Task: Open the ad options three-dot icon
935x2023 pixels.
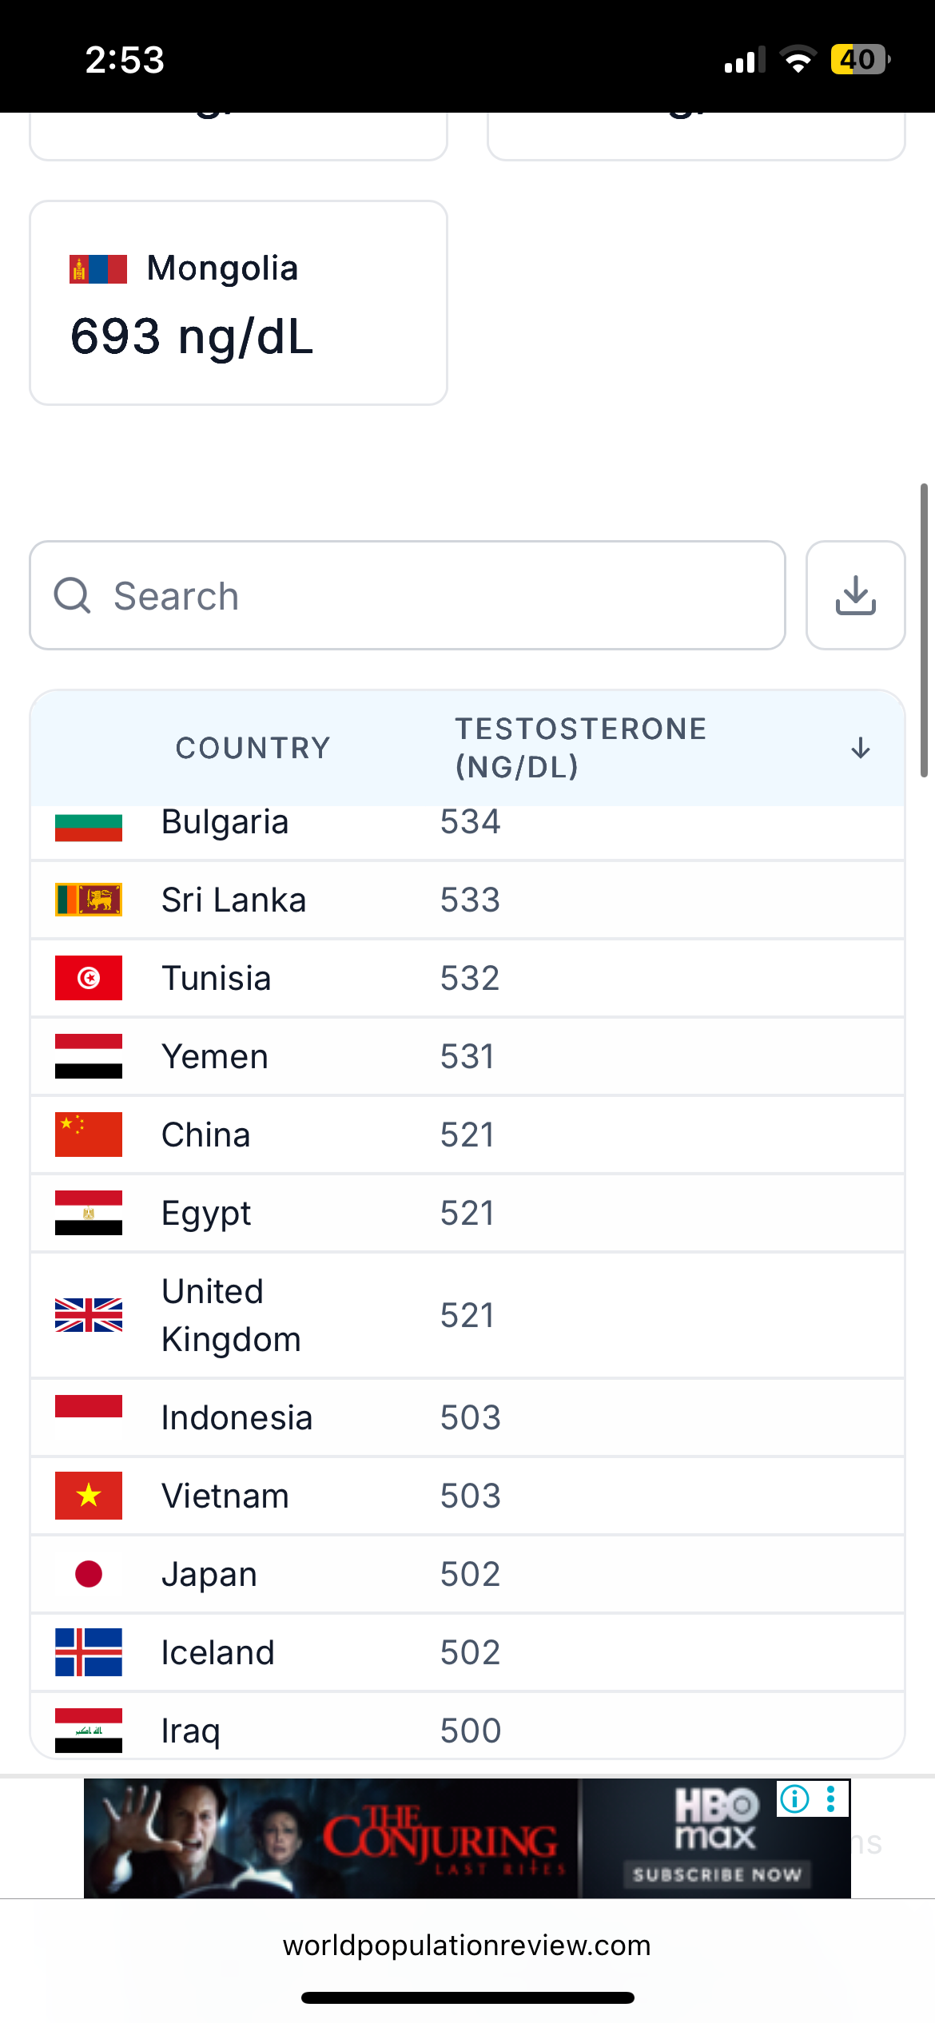Action: pos(831,1799)
